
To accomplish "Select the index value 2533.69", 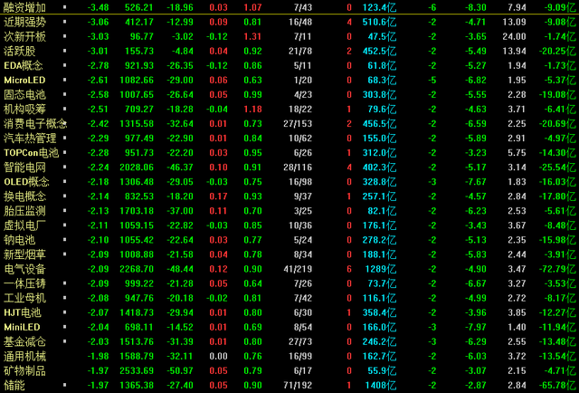I will click(x=137, y=371).
